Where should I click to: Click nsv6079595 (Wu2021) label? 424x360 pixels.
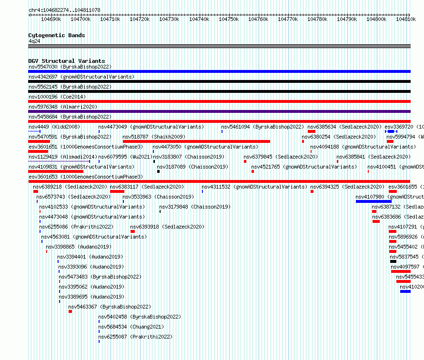(x=125, y=157)
